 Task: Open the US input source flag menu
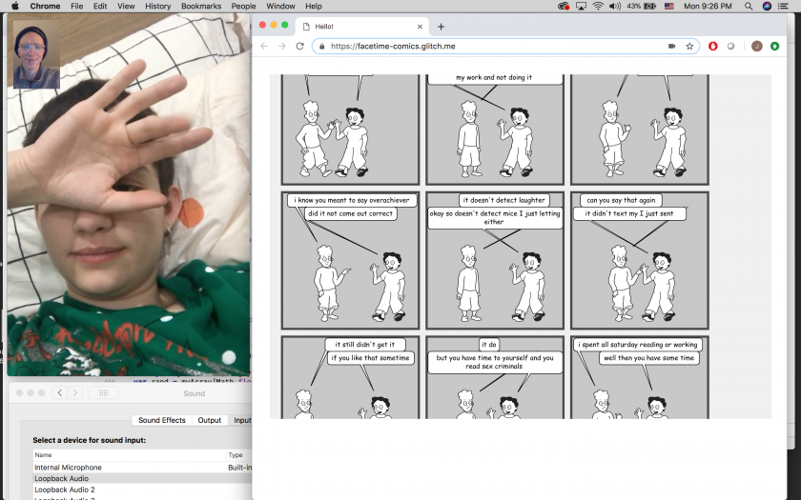point(669,6)
